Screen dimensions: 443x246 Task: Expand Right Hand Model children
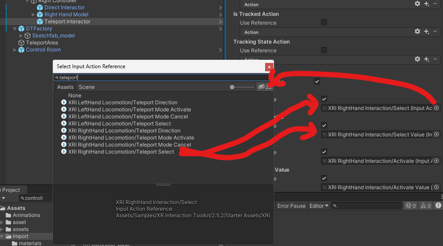33,15
